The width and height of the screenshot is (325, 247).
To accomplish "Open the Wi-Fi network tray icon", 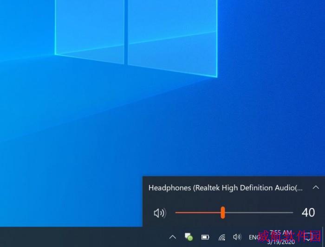I will [222, 237].
